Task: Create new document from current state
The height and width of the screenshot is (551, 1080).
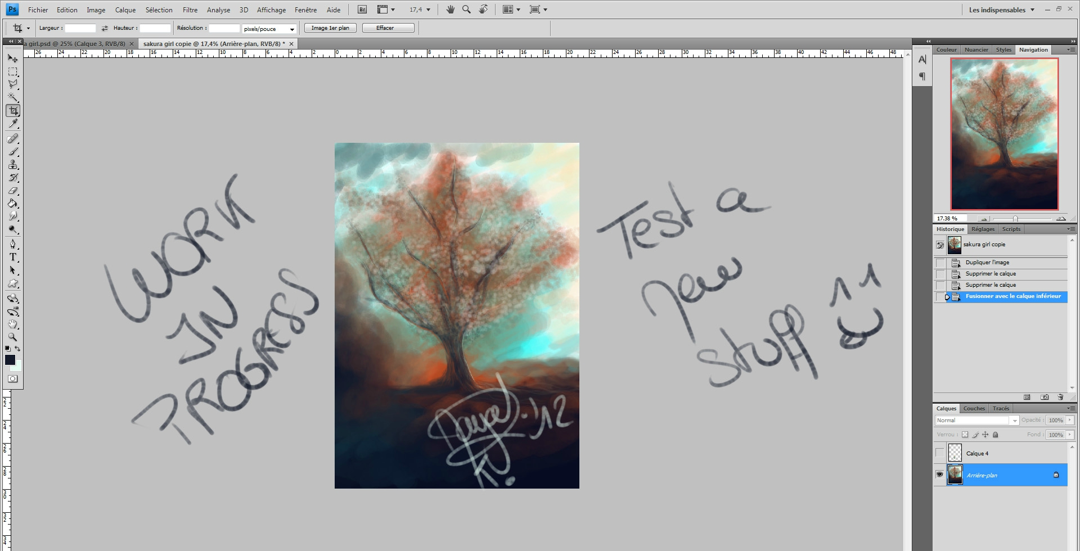Action: (x=1027, y=397)
